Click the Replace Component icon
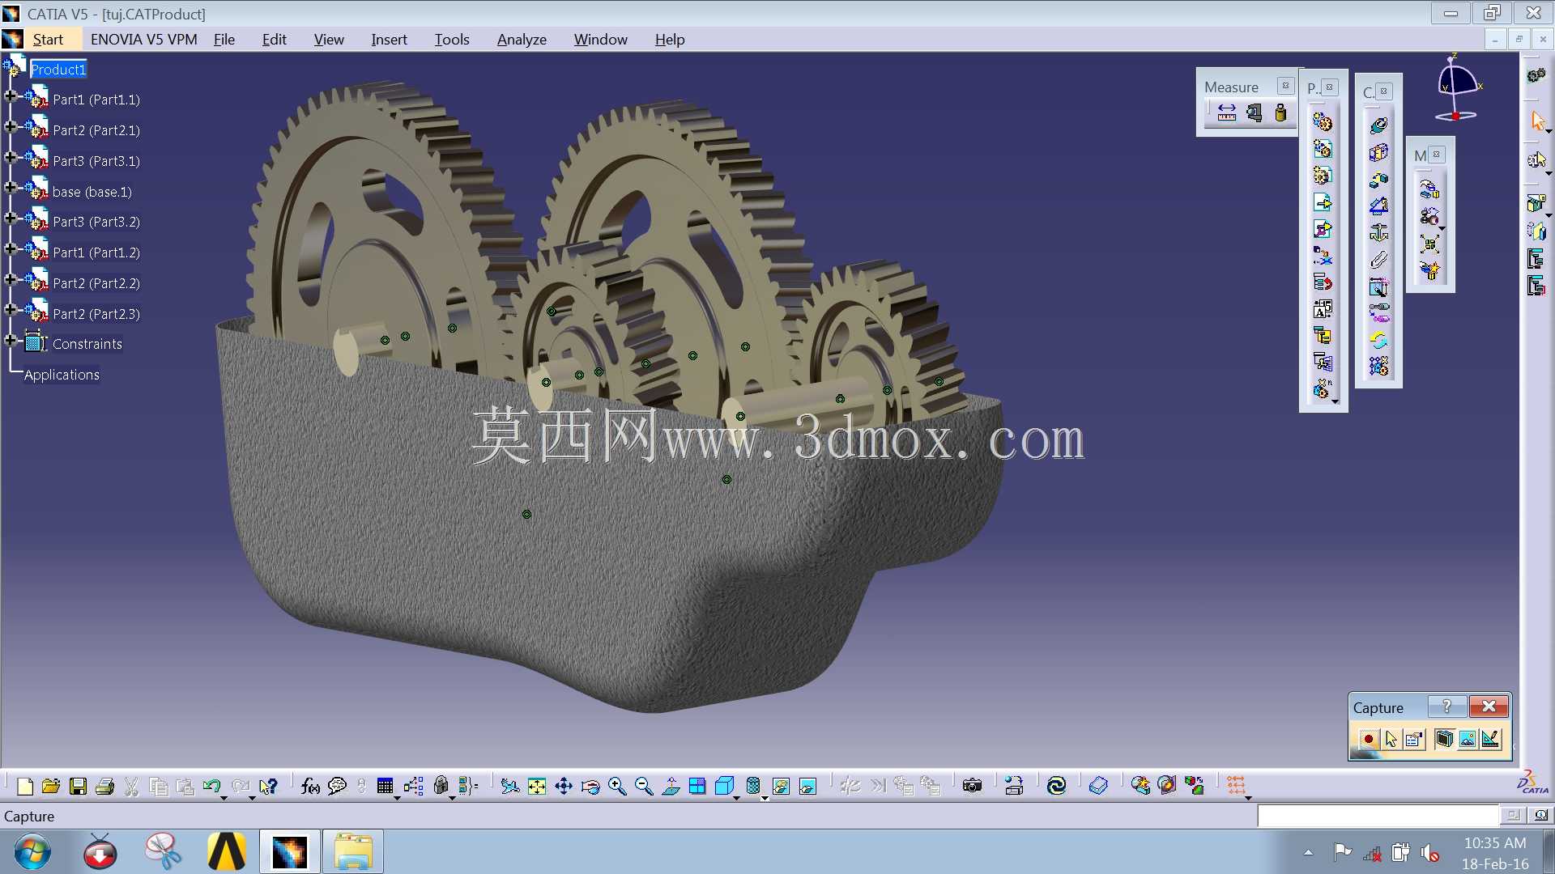This screenshot has width=1555, height=874. click(x=1323, y=256)
